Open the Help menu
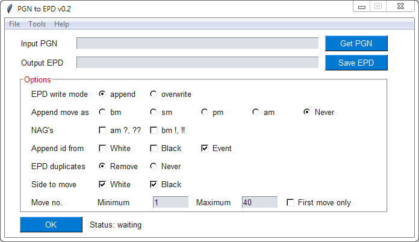Screen dimensions: 419x242 click(61, 24)
